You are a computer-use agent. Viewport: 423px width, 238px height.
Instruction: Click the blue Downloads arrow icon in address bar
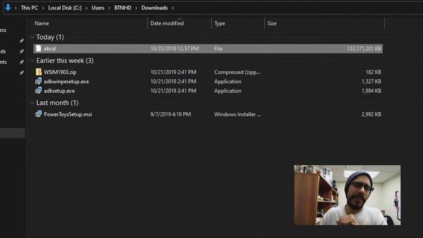8,7
